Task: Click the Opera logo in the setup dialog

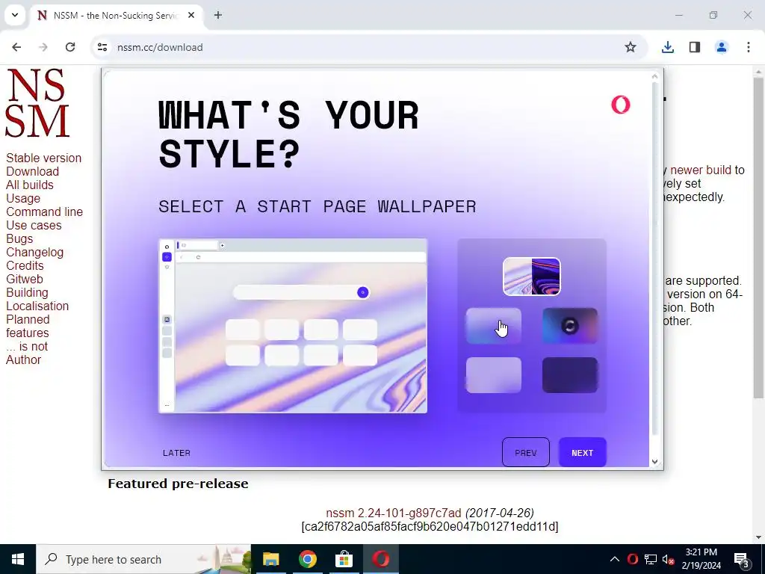Action: tap(621, 105)
